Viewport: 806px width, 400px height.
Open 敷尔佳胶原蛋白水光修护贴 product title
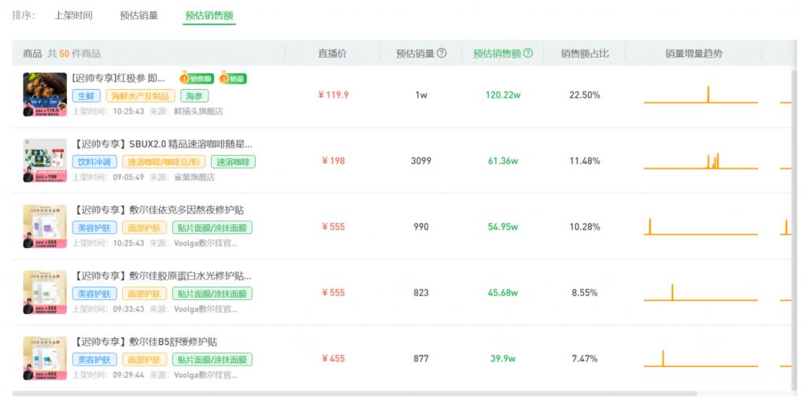(x=162, y=276)
